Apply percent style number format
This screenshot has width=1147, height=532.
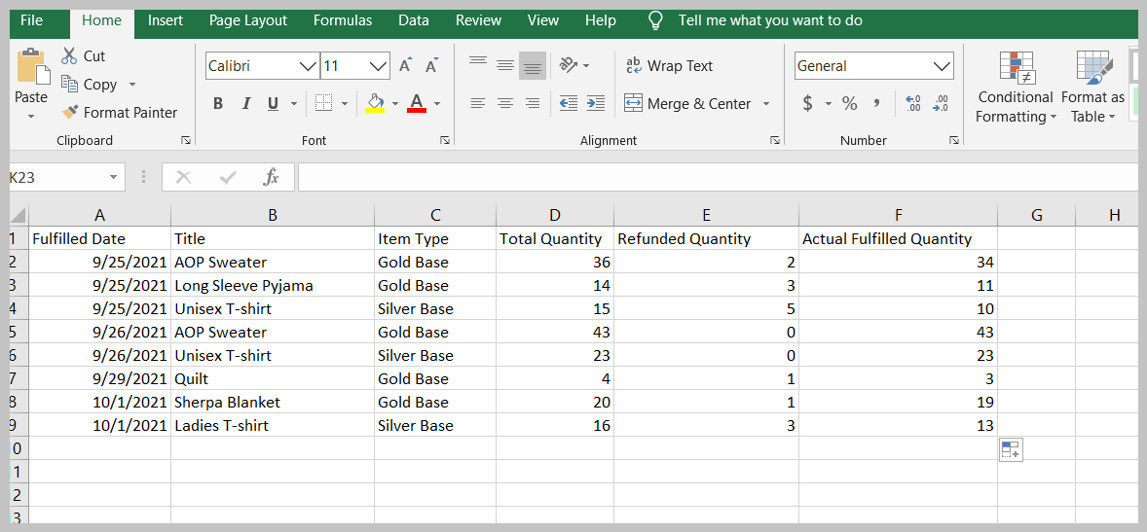click(849, 104)
